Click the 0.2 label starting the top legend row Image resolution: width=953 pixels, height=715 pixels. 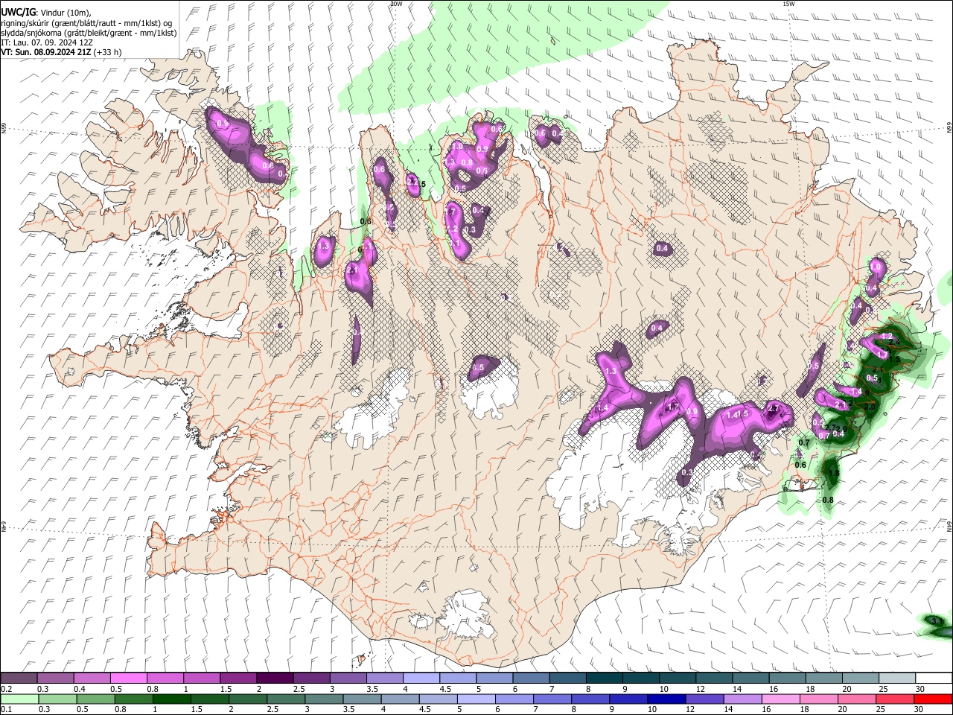coord(7,690)
